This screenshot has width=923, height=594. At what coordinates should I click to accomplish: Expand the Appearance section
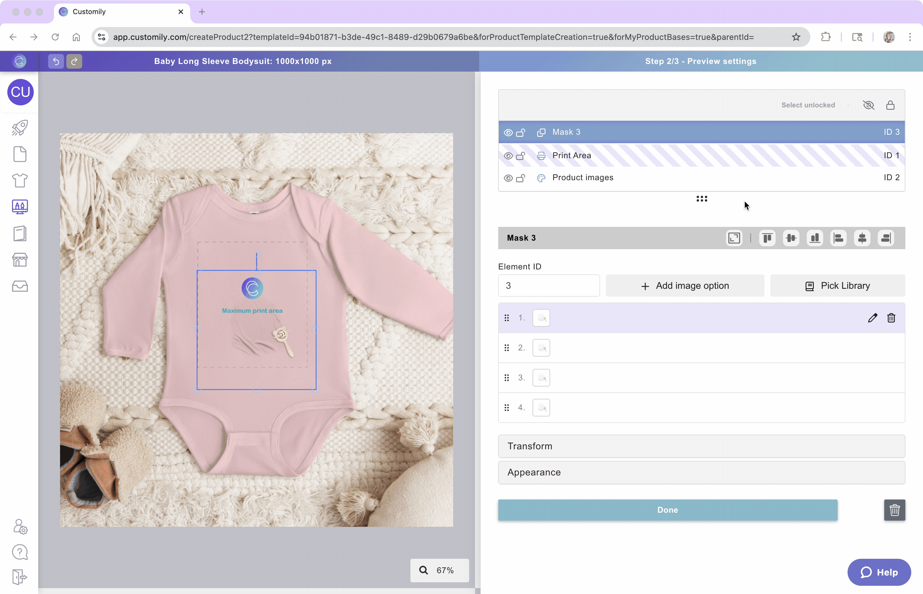click(x=701, y=473)
